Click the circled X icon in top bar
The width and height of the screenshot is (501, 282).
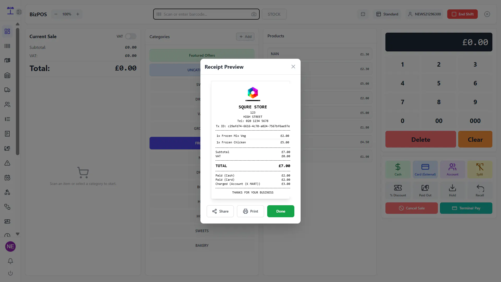point(487,14)
